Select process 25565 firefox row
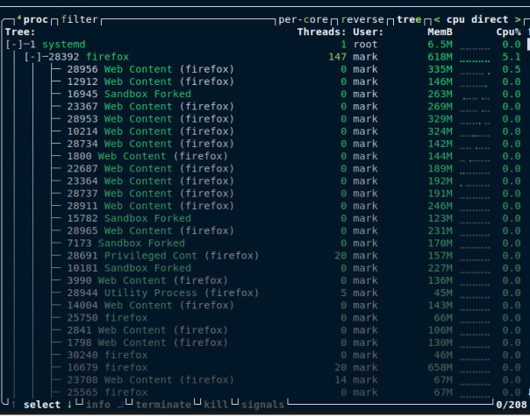The height and width of the screenshot is (417, 530). [x=263, y=392]
